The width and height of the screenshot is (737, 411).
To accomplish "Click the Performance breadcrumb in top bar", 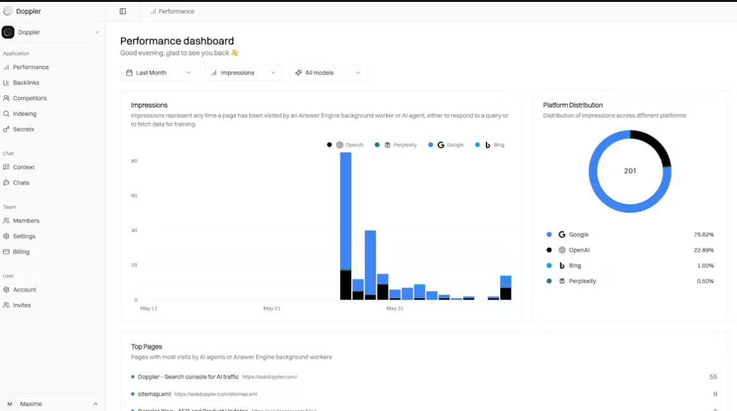I will click(x=172, y=12).
